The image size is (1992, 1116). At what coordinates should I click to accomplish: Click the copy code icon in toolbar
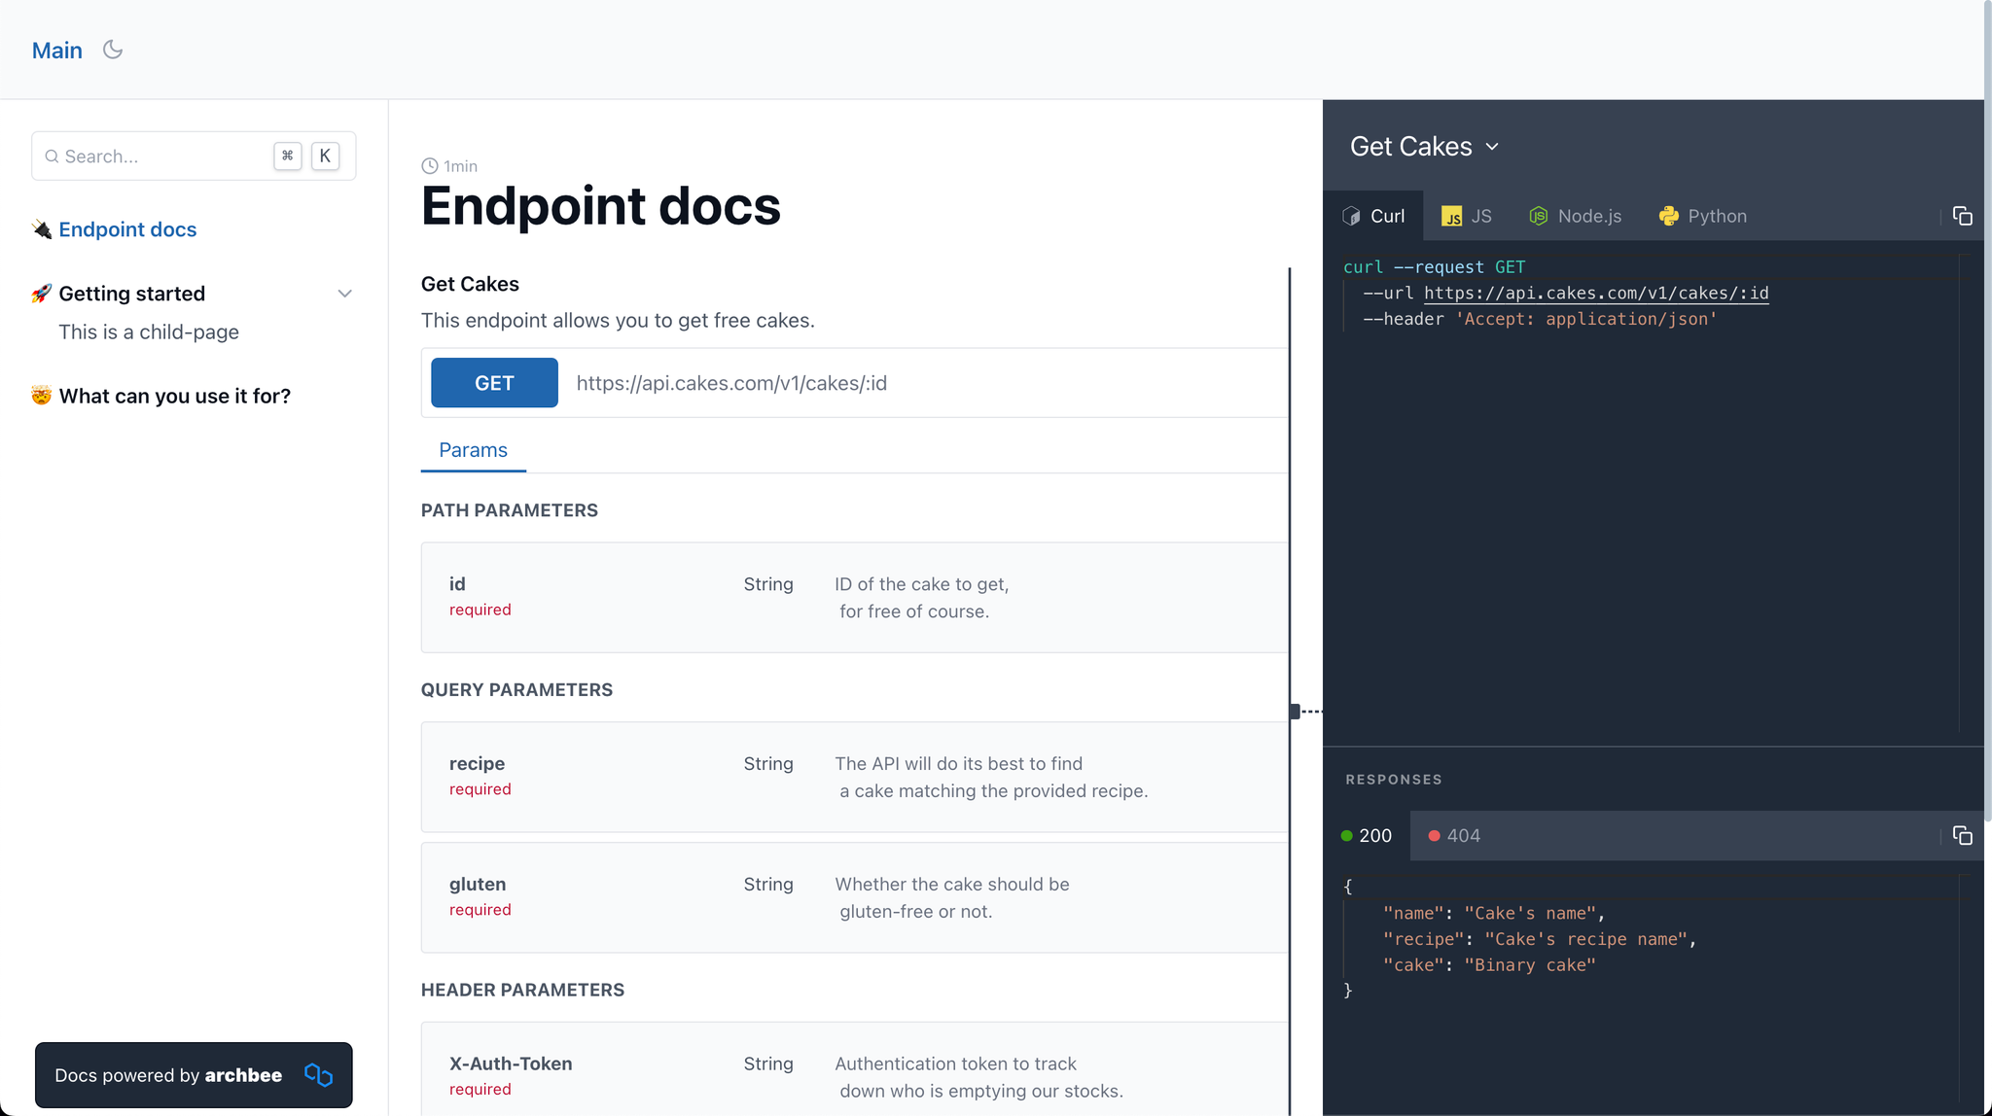click(1962, 216)
